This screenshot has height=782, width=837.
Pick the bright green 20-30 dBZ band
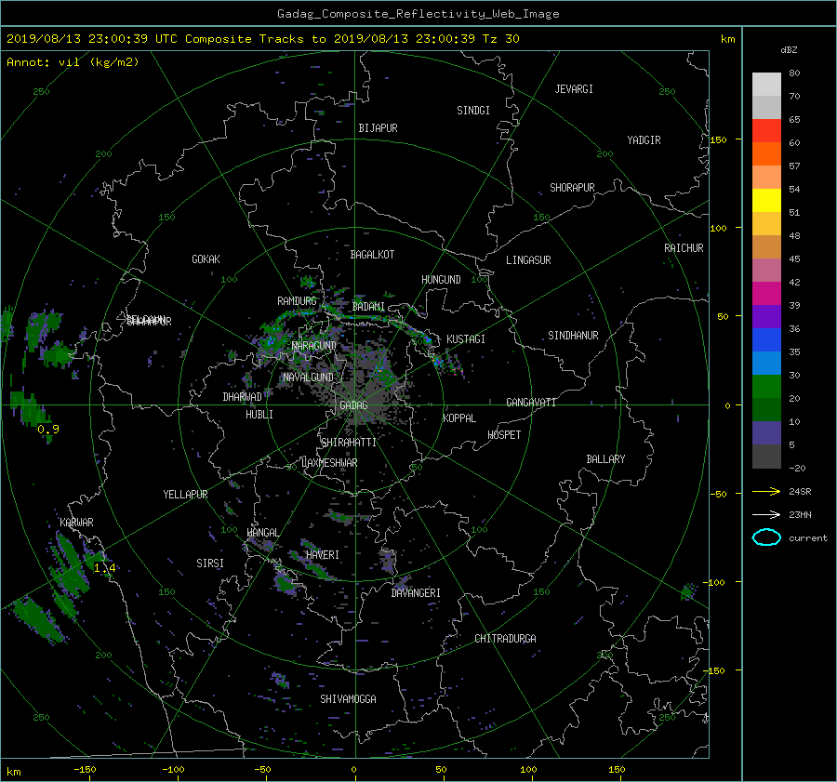(766, 387)
